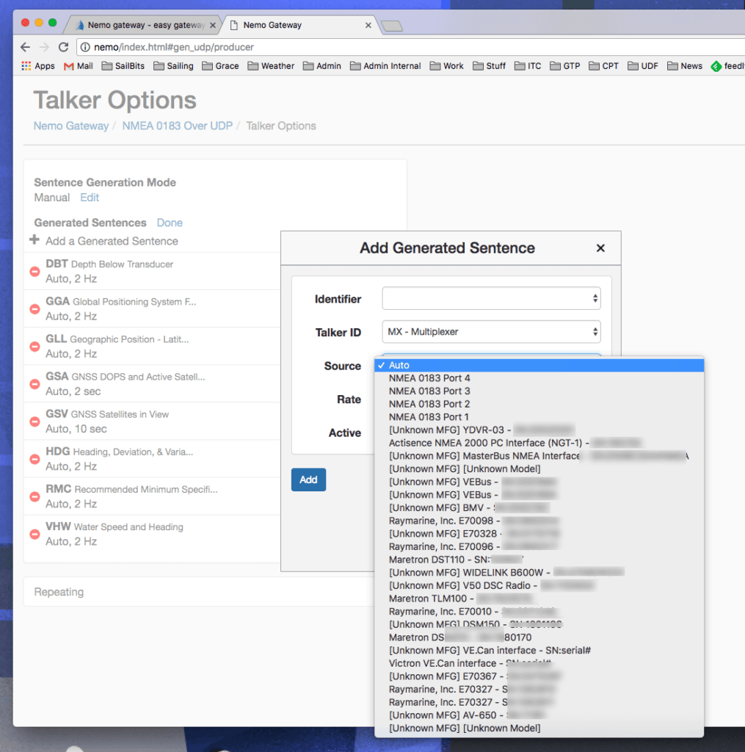
Task: Click Done beside Generated Sentences
Action: point(170,223)
